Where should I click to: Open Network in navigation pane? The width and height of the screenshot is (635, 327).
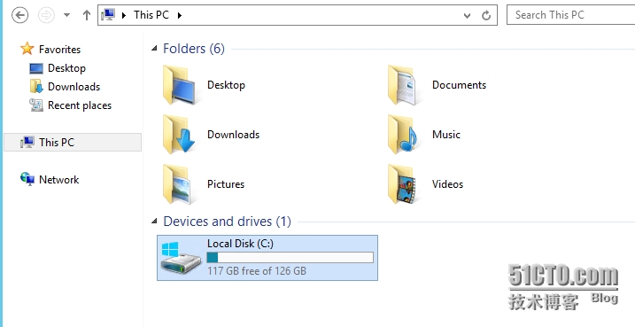58,180
